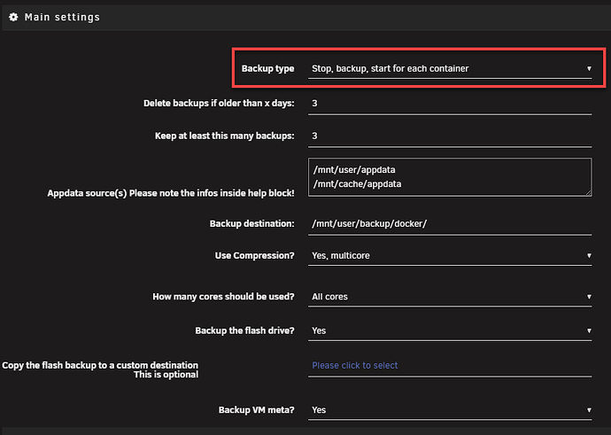Click the /mnt/user/appdata line in the sources box
The height and width of the screenshot is (435, 611).
(x=349, y=168)
